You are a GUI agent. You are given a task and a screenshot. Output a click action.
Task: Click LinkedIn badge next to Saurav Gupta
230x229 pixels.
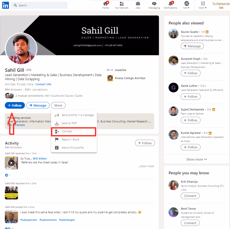(207, 32)
